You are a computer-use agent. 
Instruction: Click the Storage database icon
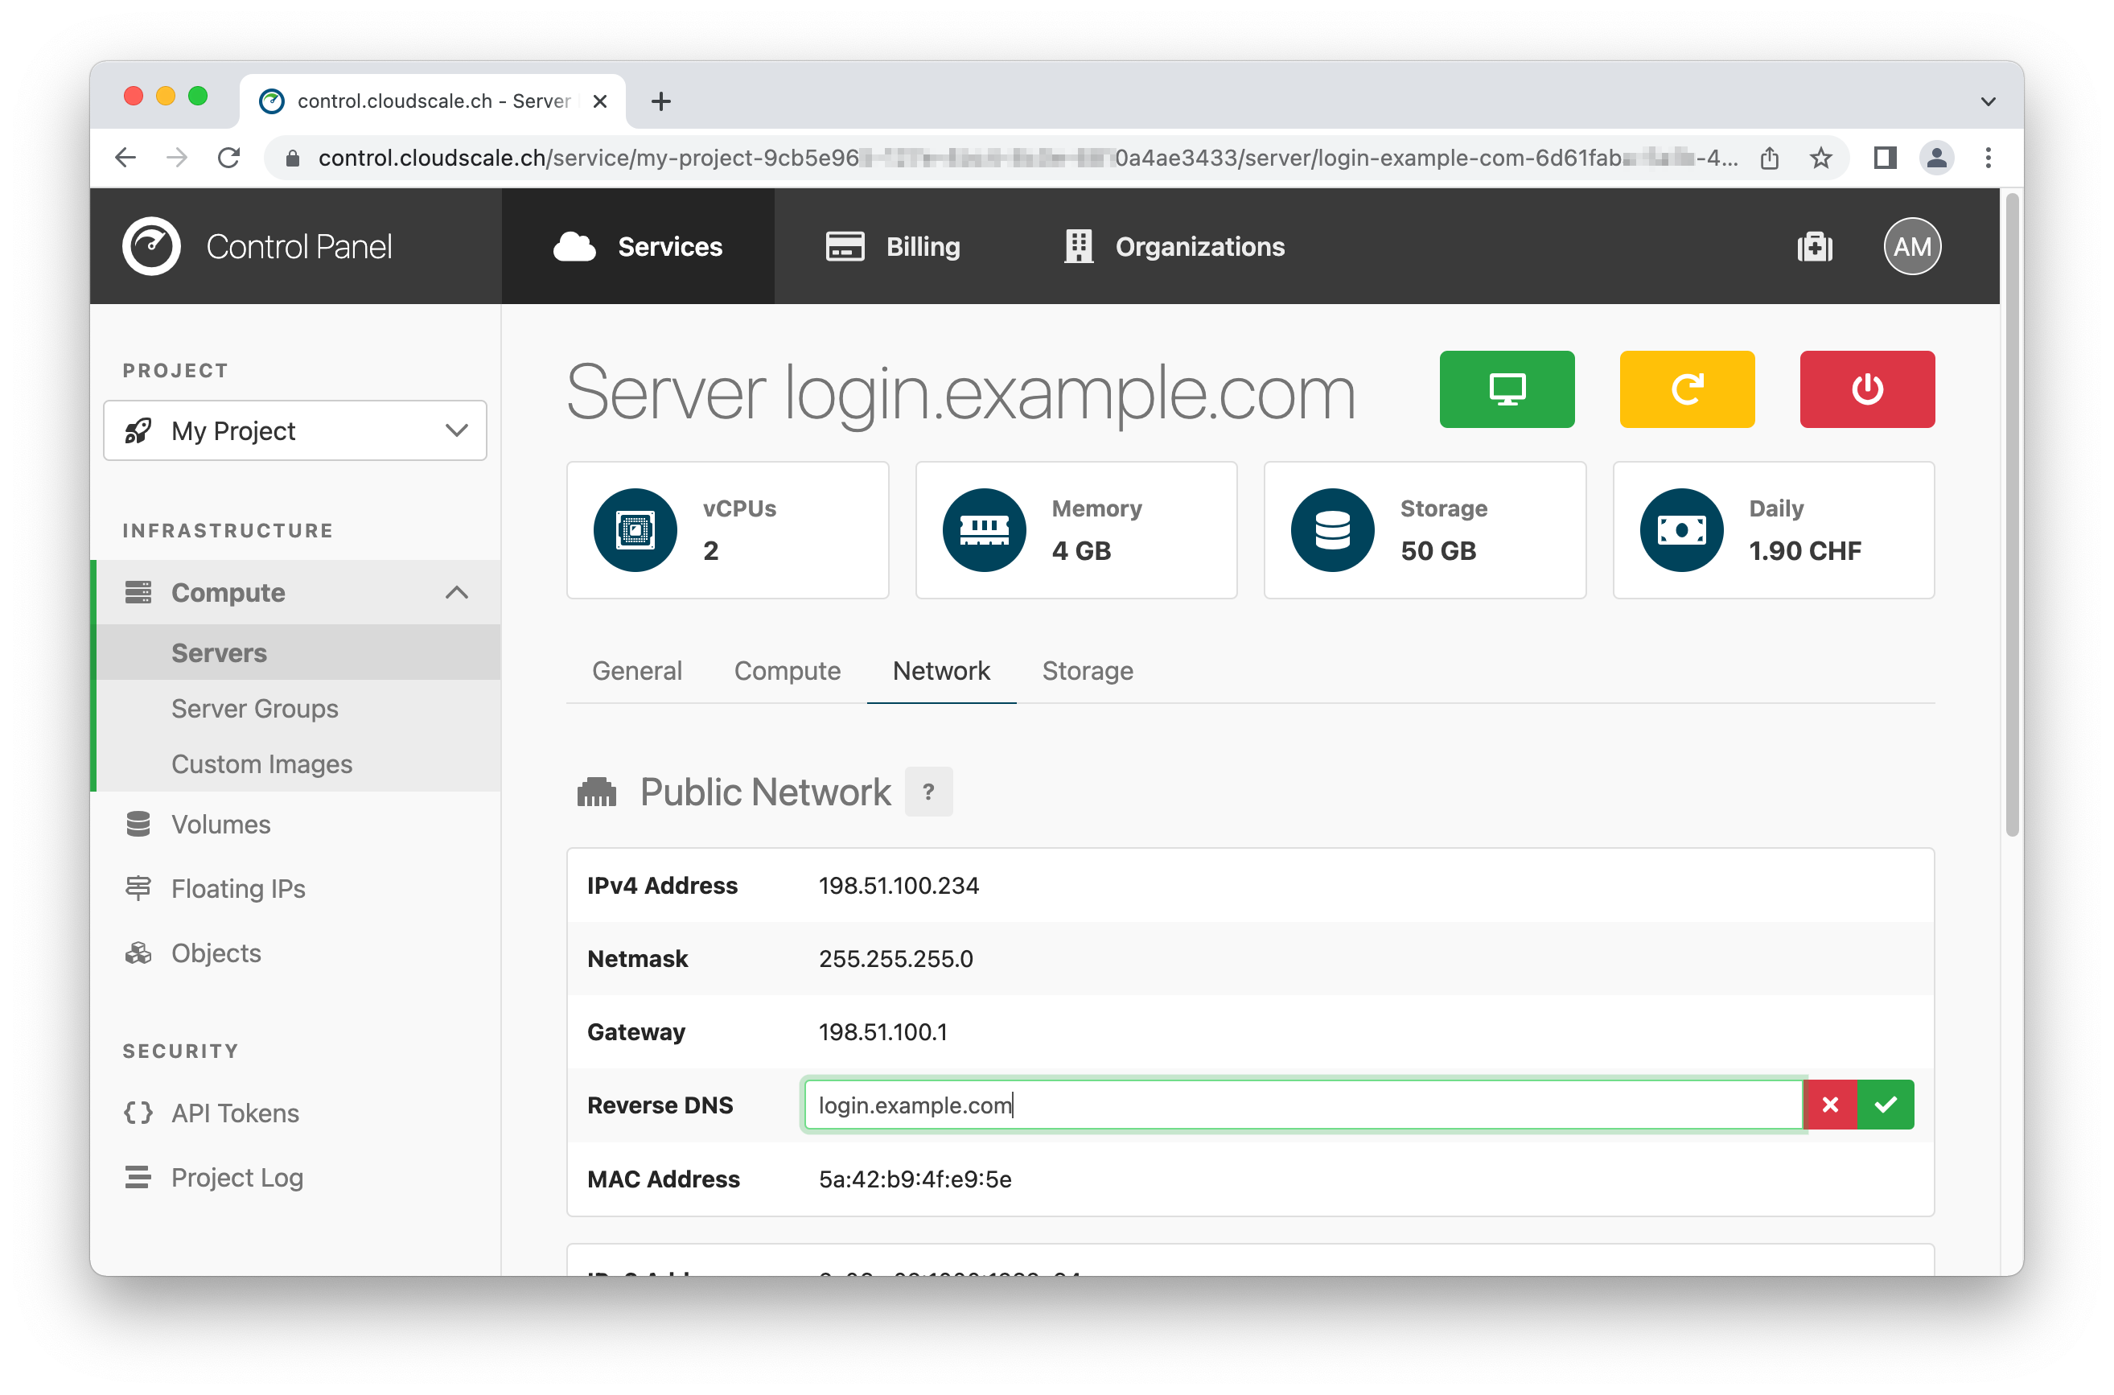1332,530
